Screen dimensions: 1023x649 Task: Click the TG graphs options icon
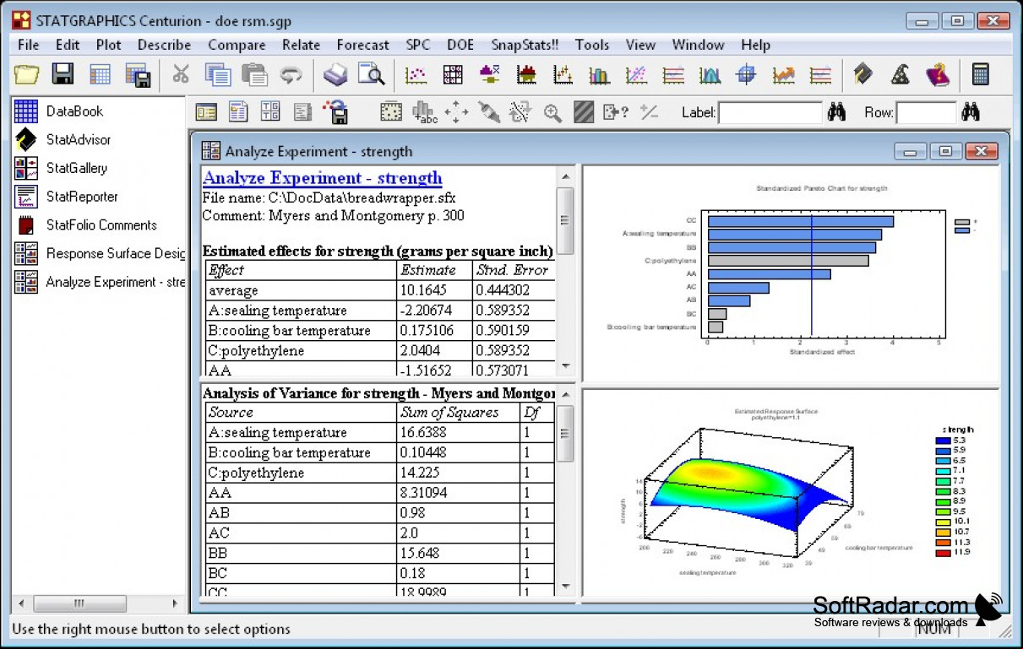(x=270, y=111)
